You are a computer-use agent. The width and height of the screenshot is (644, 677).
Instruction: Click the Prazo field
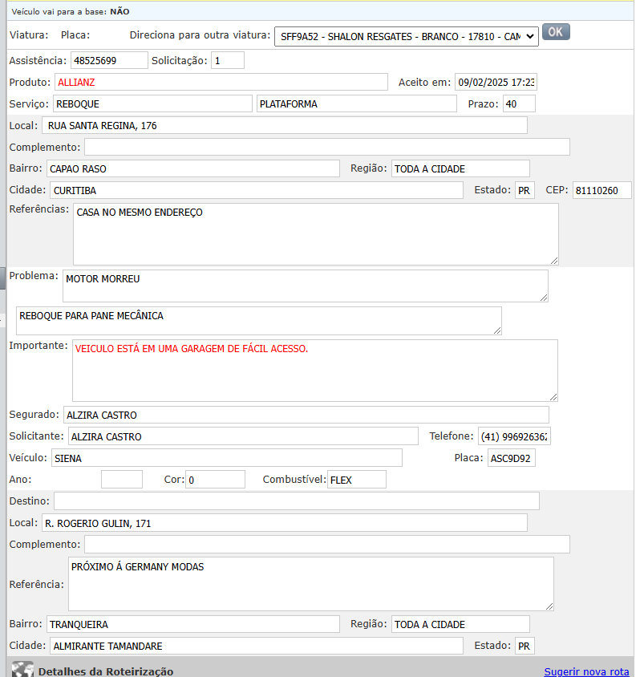pyautogui.click(x=519, y=103)
